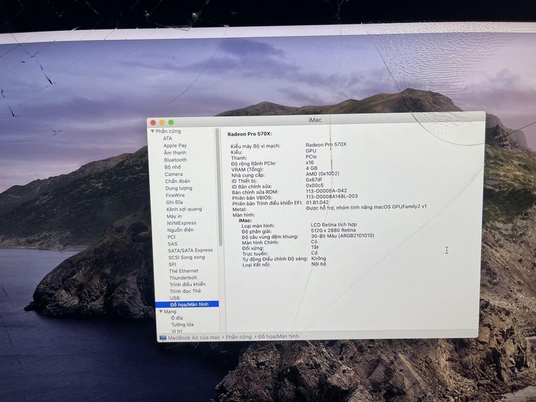
Task: Open the Nguồn điện entry
Action: point(181,230)
